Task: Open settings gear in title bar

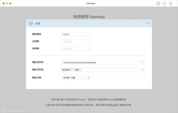Action: tap(164, 3)
